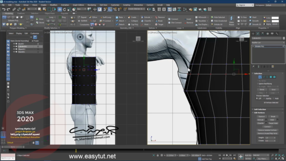Toggle visibility eye of Cylinder001
This screenshot has width=286, height=161.
click(x=14, y=47)
